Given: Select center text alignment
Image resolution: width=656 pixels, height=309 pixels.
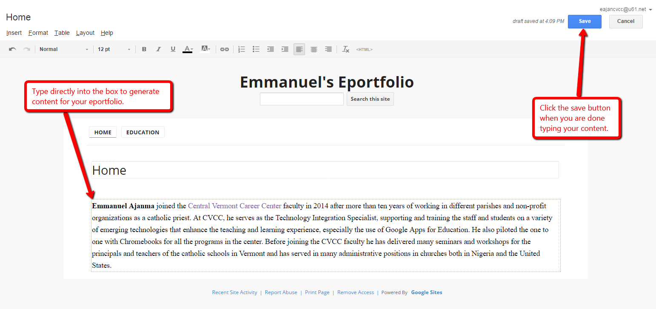Looking at the screenshot, I should 314,49.
